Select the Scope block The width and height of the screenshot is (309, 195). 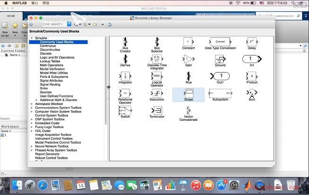189,95
